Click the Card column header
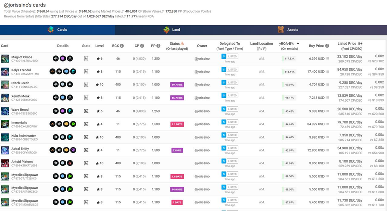Viewport: 387px width, 211px height. coord(5,46)
